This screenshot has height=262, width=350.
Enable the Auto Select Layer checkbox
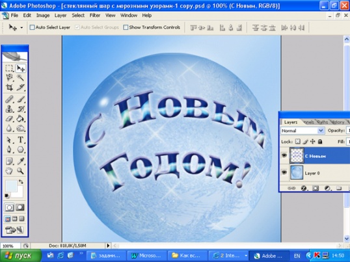tap(32, 27)
